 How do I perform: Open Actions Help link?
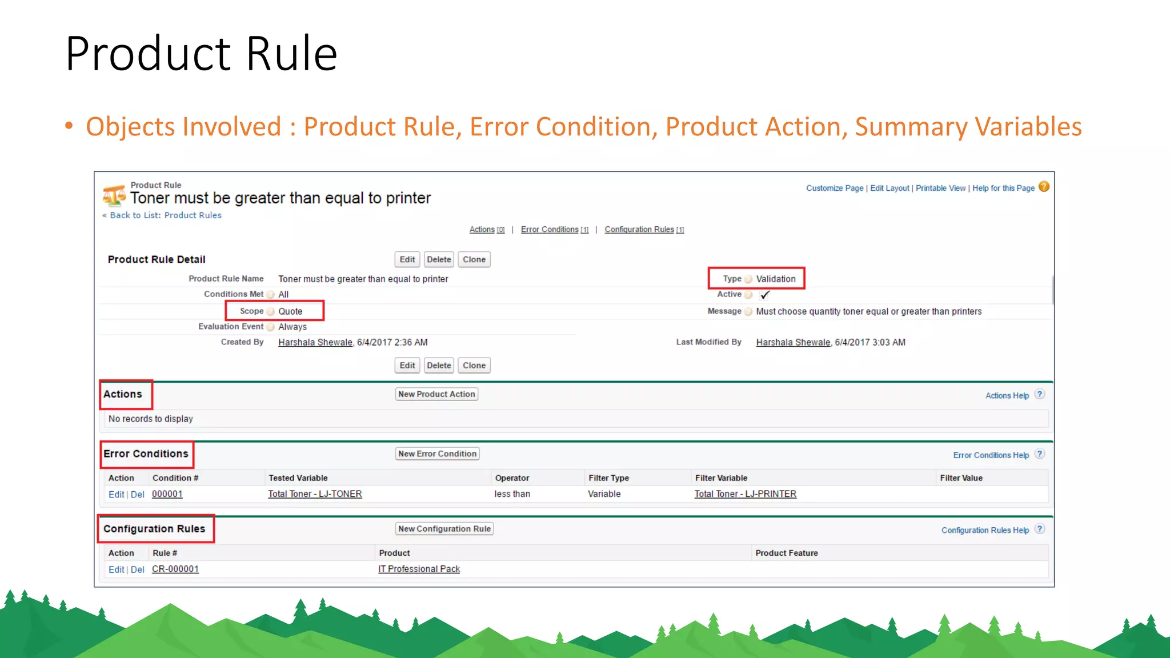coord(1007,395)
